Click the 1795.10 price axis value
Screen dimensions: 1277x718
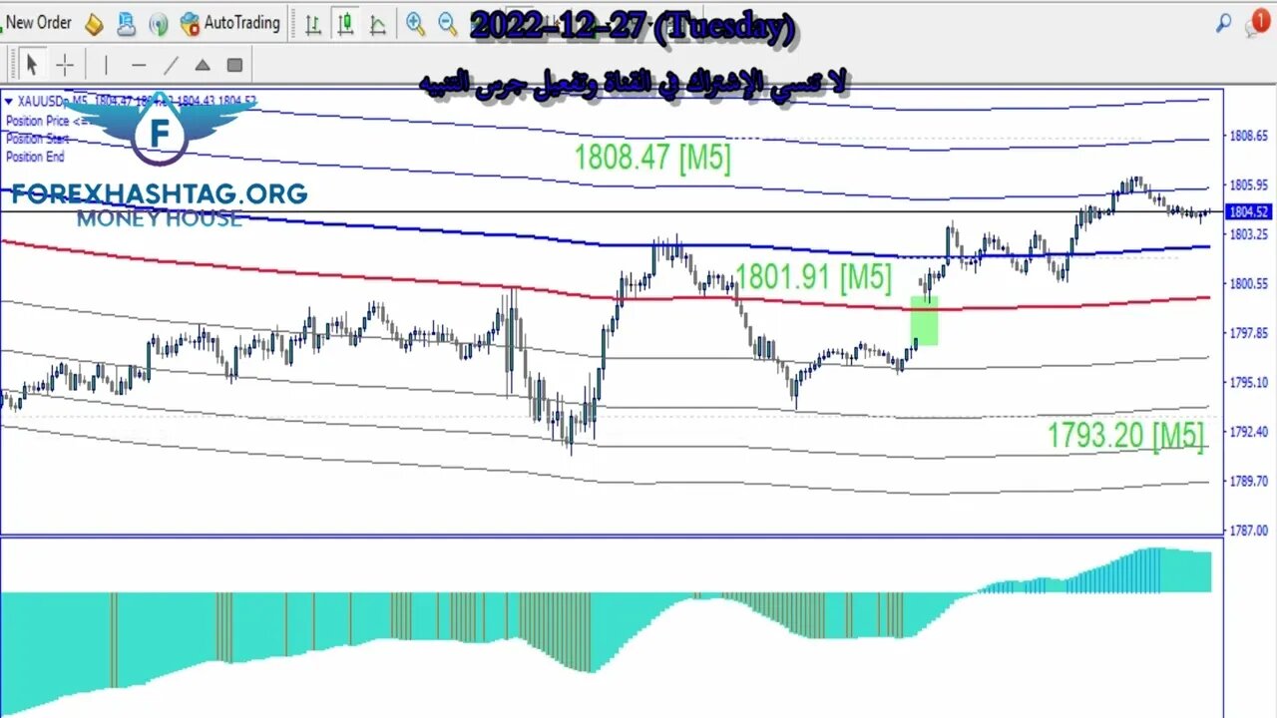(x=1249, y=382)
